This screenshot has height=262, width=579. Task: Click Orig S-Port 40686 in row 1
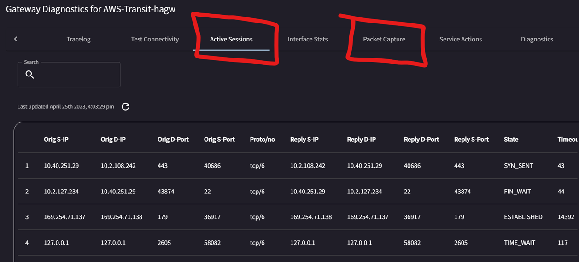(x=212, y=166)
